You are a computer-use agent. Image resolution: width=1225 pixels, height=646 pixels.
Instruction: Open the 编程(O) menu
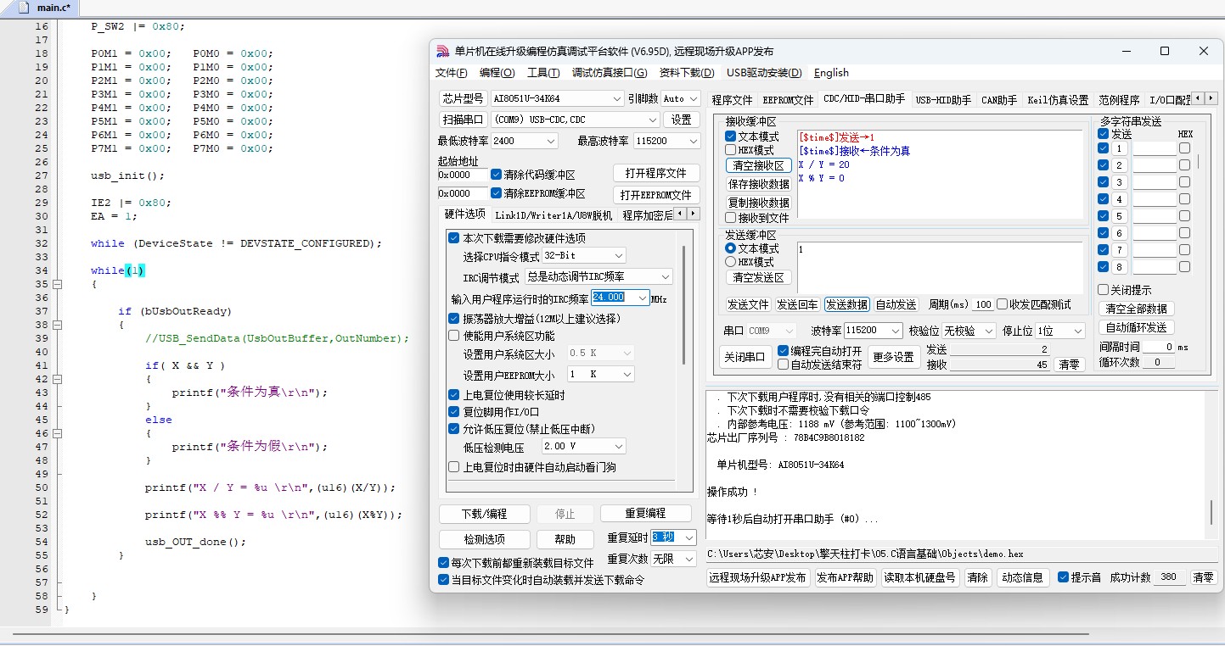(497, 73)
